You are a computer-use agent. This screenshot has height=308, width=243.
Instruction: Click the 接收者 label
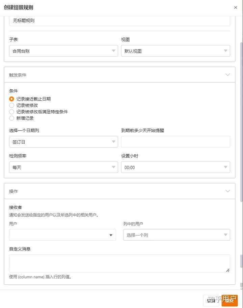click(x=16, y=207)
